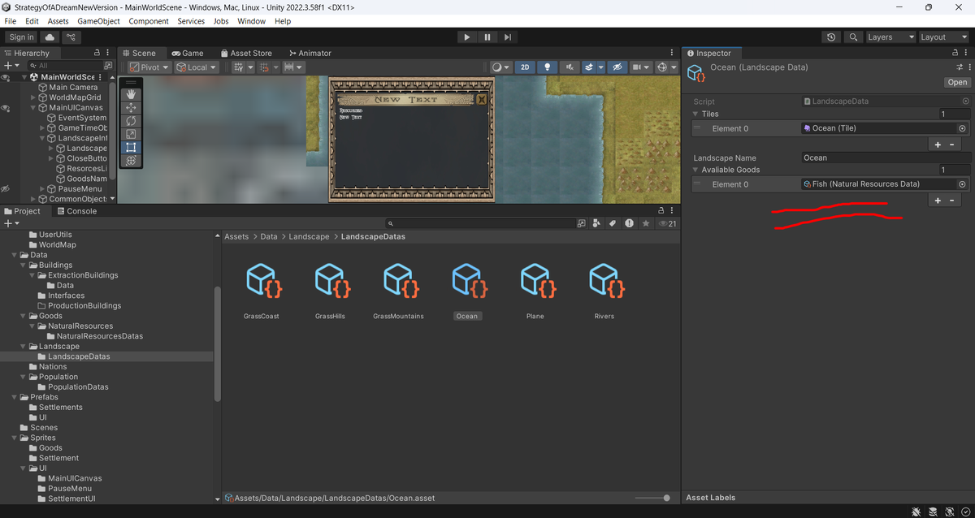
Task: Open the Pivot handle position dropdown
Action: pos(149,67)
